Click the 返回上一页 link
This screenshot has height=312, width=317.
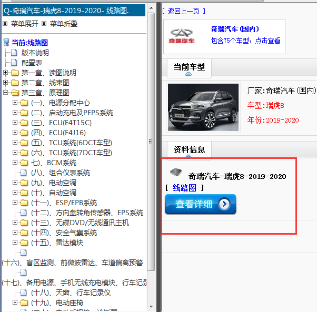[x=184, y=11]
